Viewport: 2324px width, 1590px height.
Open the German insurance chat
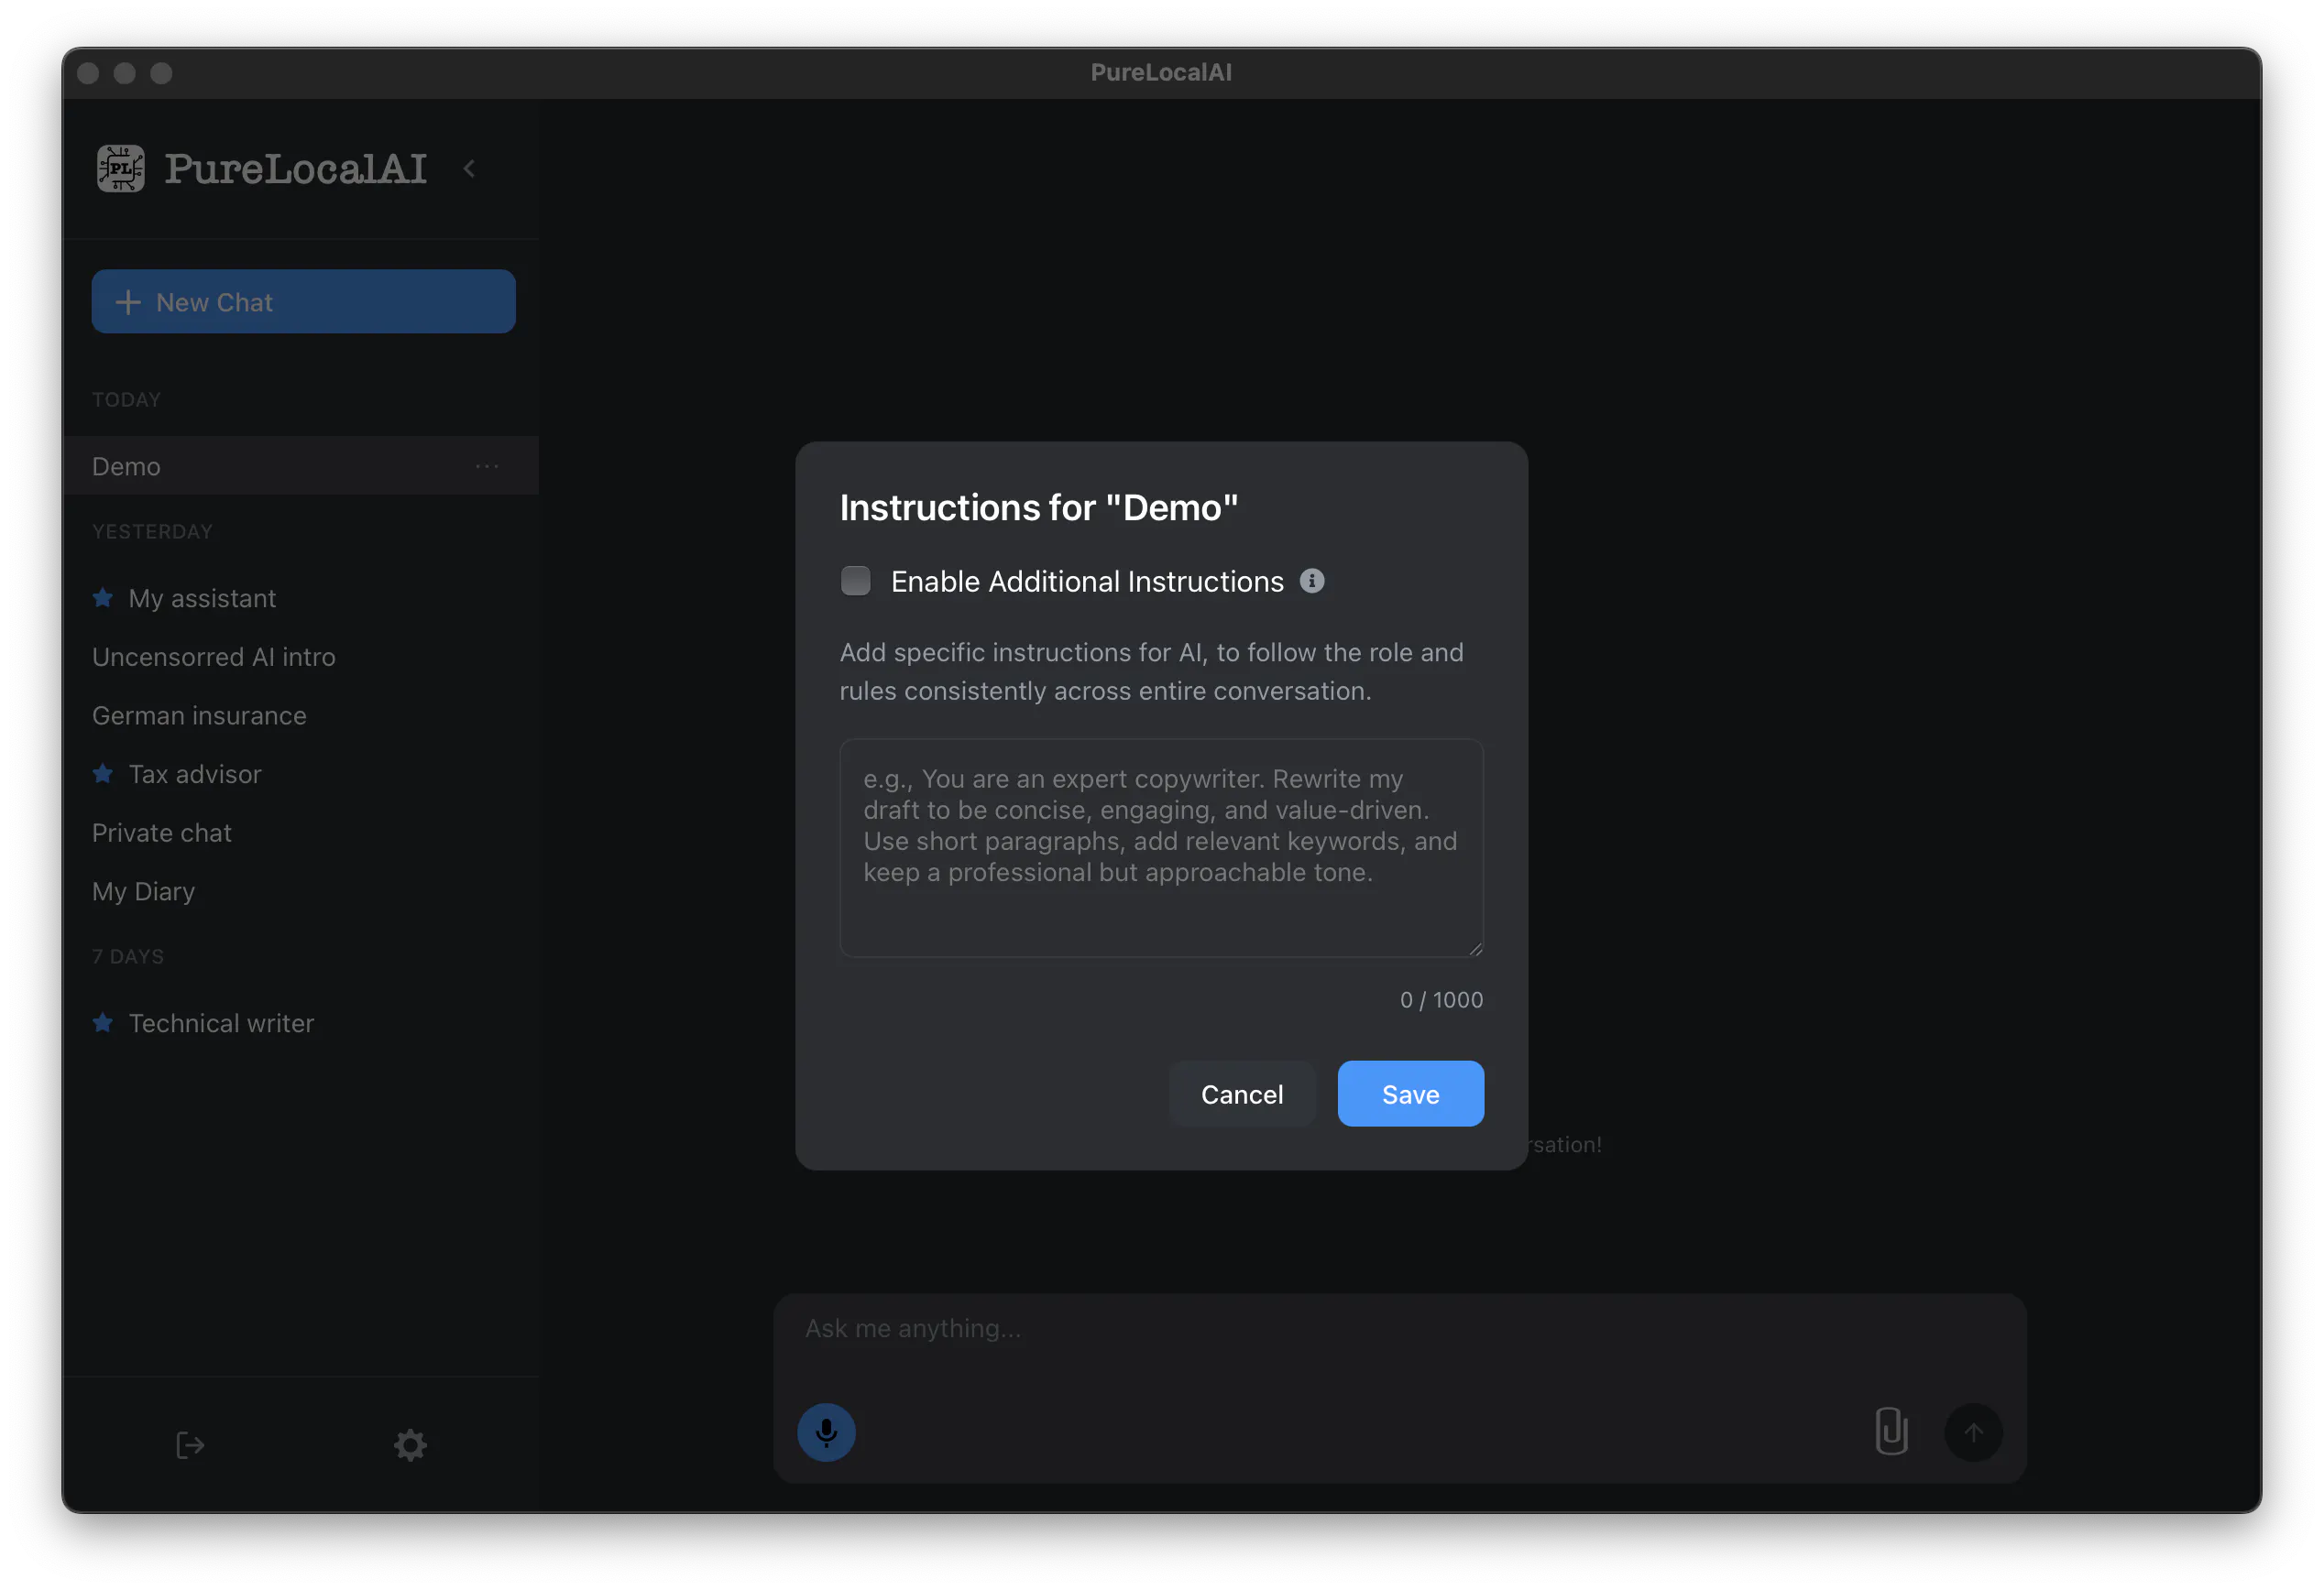click(x=199, y=715)
